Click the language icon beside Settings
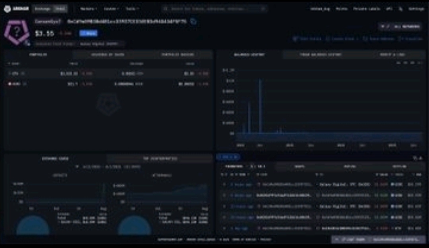This screenshot has height=248, width=429. [x=400, y=9]
